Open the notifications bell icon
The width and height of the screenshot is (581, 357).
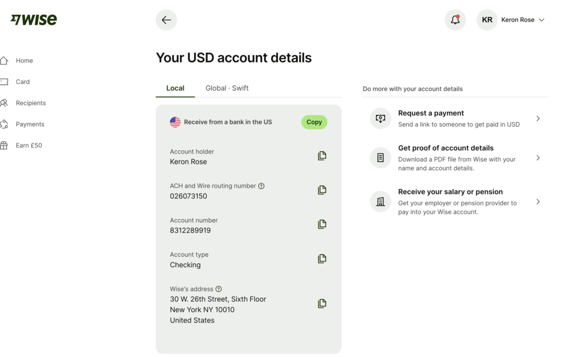(455, 19)
